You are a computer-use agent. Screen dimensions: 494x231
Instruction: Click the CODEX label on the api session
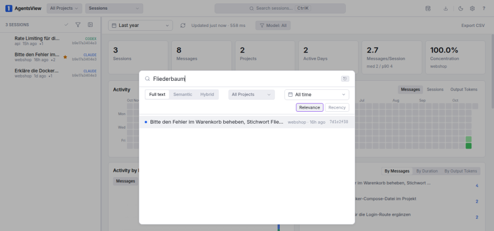(91, 38)
